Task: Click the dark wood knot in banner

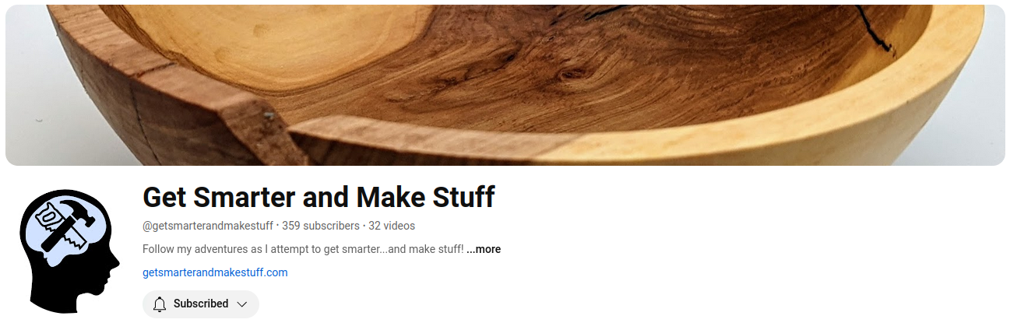Action: tap(571, 78)
